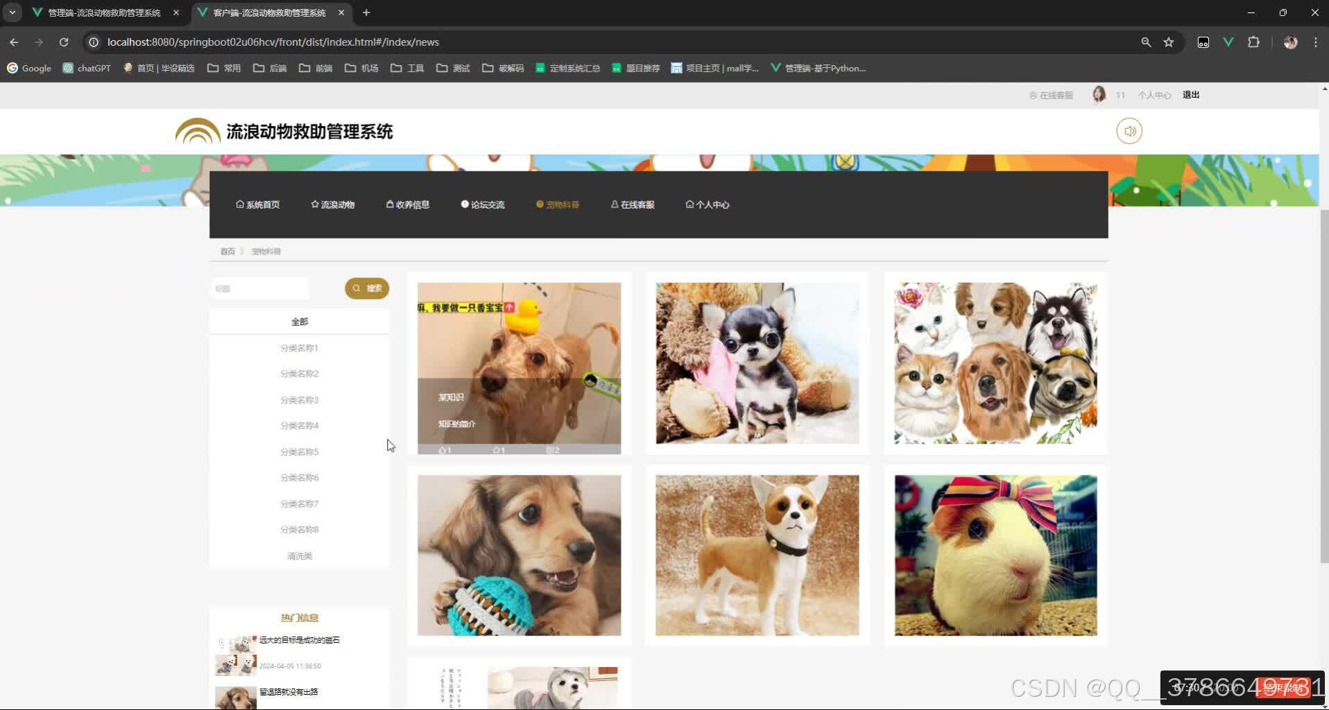This screenshot has width=1329, height=710.
Task: Open the 论坛交流 menu item
Action: coord(483,205)
